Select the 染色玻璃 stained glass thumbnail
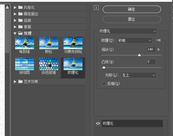 [x=49, y=64]
